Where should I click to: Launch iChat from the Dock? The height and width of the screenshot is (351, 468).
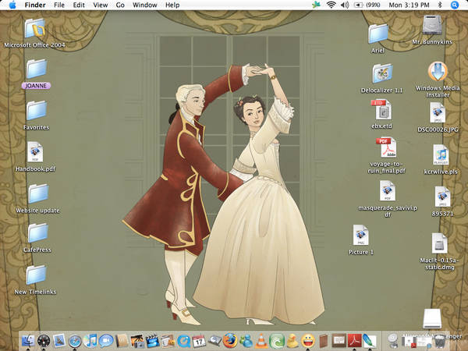pyautogui.click(x=106, y=341)
